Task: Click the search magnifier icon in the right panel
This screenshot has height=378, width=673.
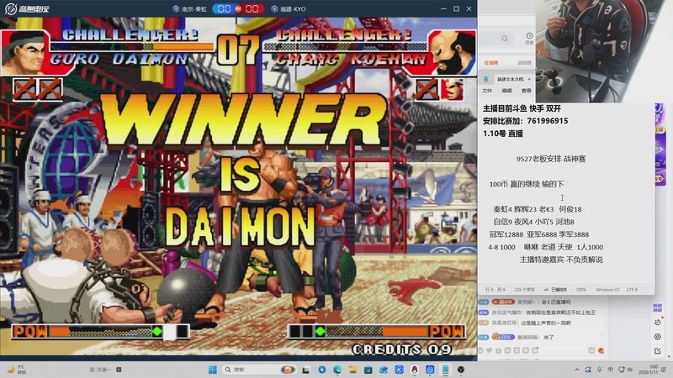Action: point(505,39)
